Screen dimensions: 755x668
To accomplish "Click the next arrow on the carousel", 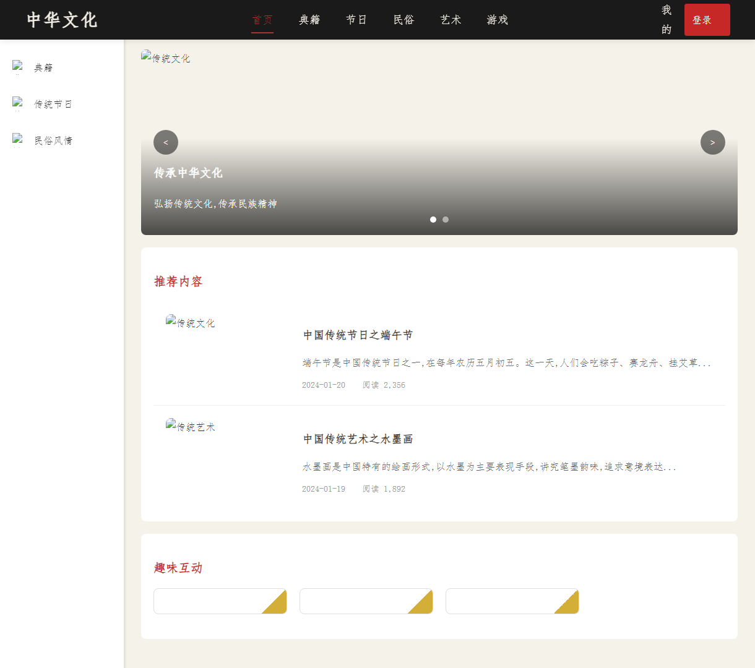I will pyautogui.click(x=712, y=142).
